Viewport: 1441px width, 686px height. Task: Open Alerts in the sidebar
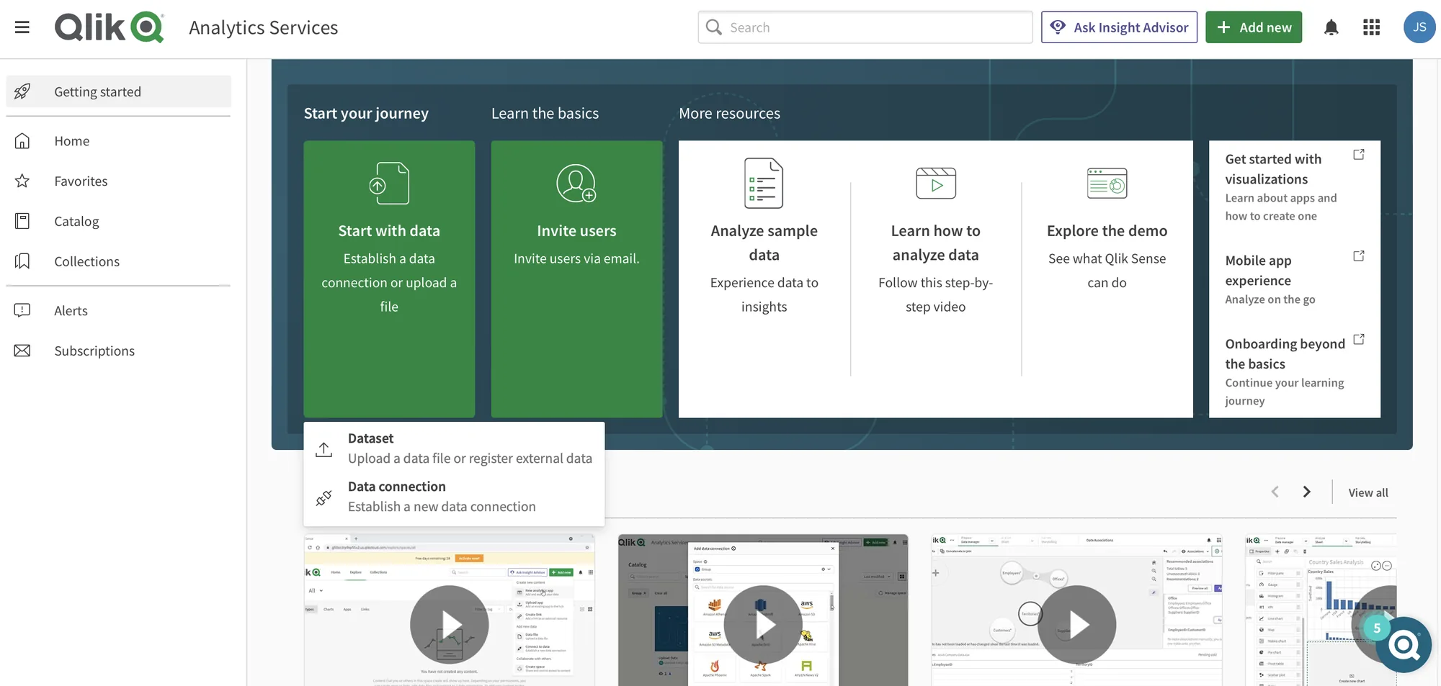click(119, 310)
